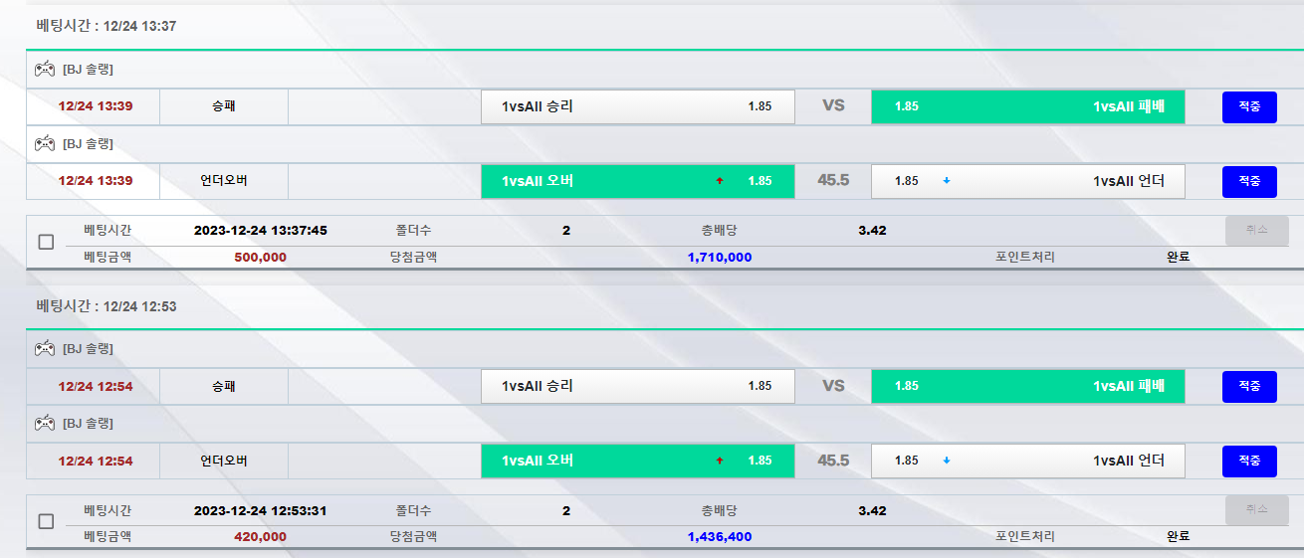Click 적중 button on 12:54 언더오버 row
Image resolution: width=1304 pixels, height=558 pixels.
tap(1249, 462)
